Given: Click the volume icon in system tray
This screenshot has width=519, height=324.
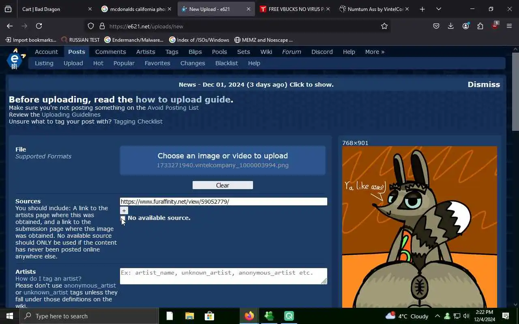Looking at the screenshot, I should (466, 316).
